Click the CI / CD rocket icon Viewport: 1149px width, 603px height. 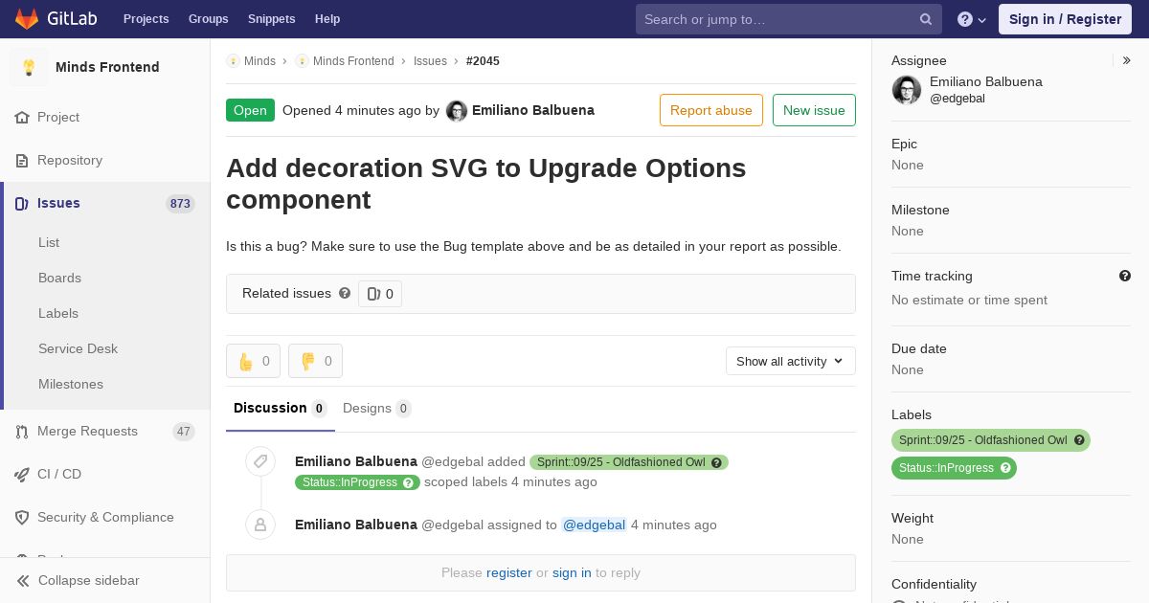coord(22,474)
